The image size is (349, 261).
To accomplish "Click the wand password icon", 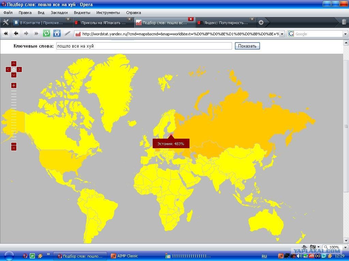I will click(67, 34).
